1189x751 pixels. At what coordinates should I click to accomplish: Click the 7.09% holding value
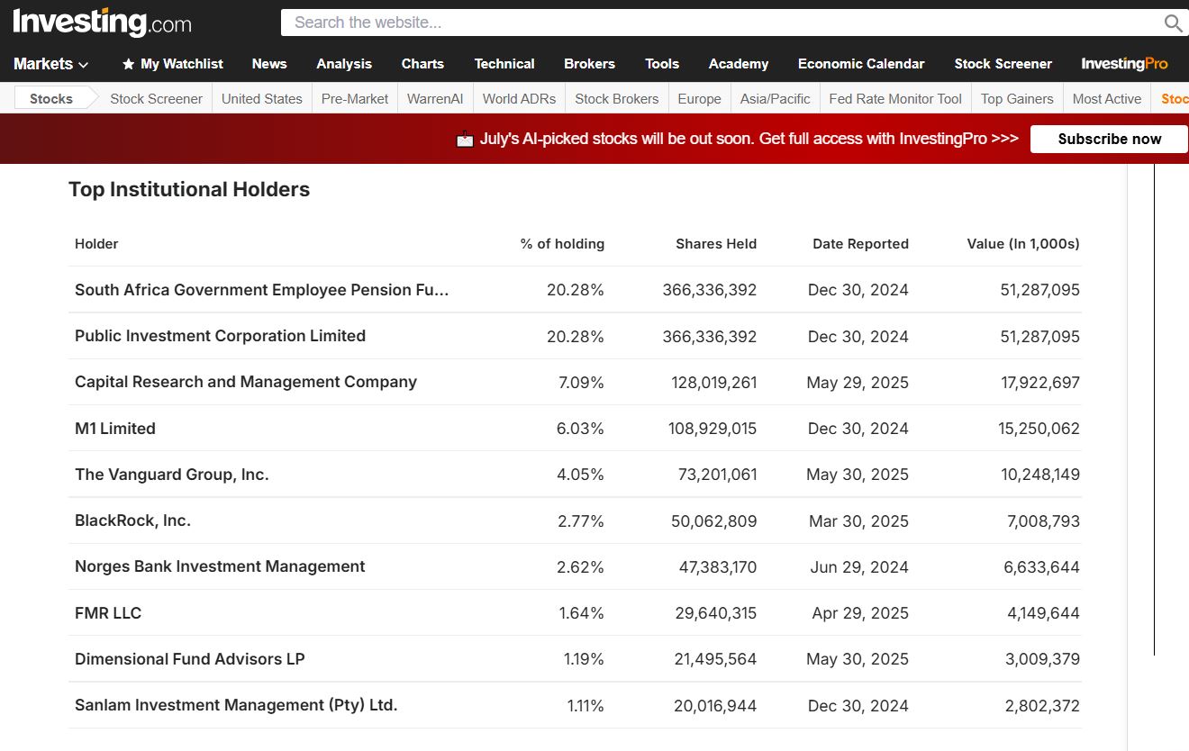(x=581, y=383)
